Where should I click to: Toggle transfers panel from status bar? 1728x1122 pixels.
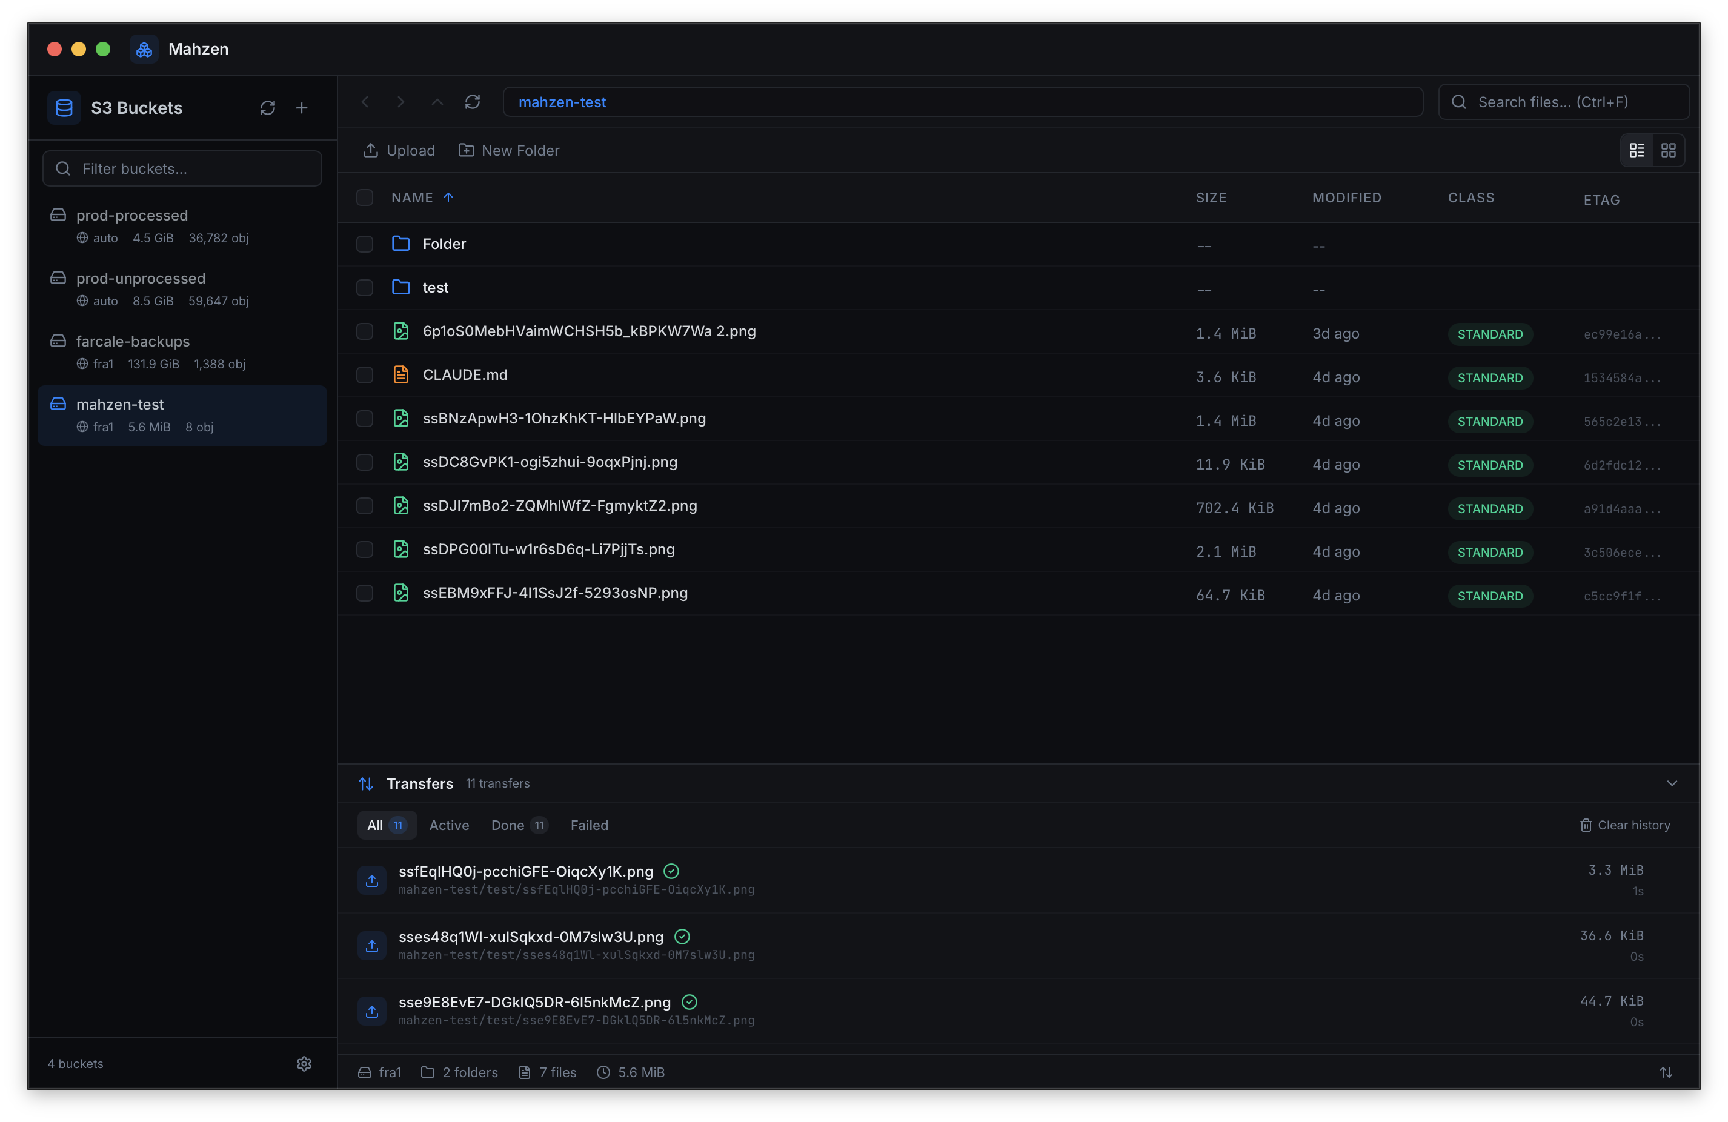click(x=1666, y=1072)
